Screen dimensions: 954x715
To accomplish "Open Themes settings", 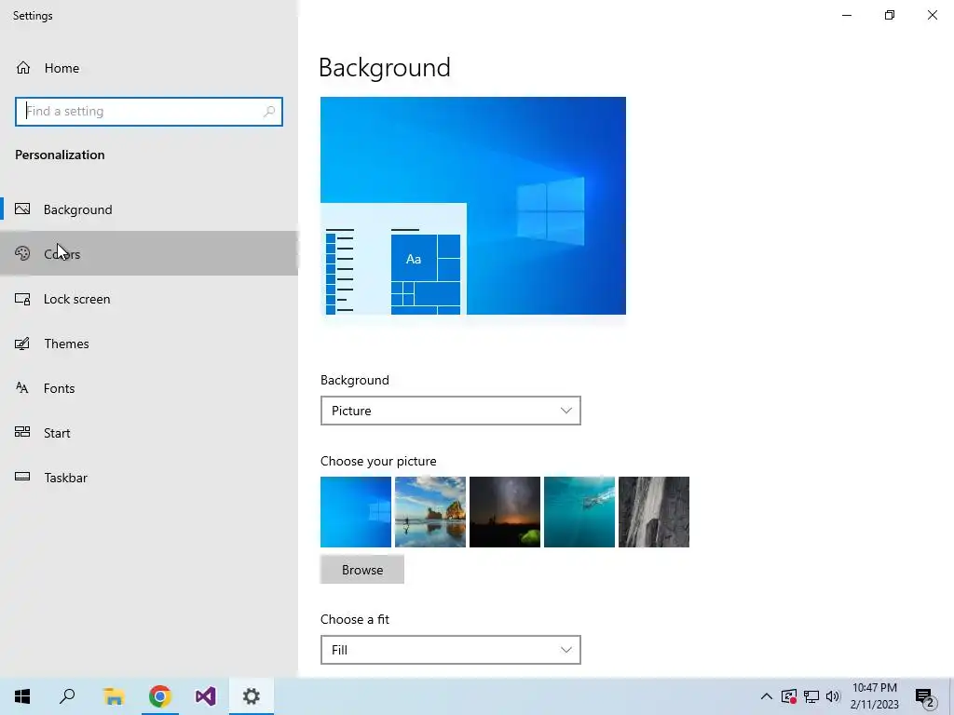I will coord(149,344).
